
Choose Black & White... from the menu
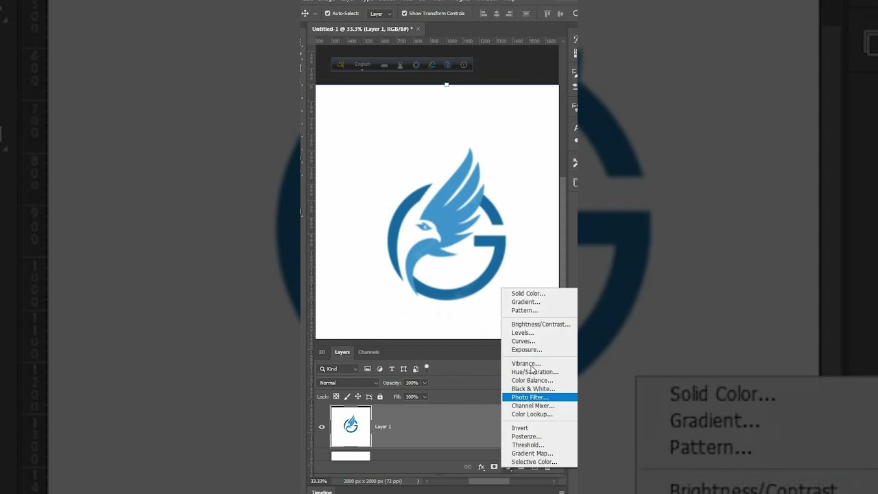pos(540,389)
